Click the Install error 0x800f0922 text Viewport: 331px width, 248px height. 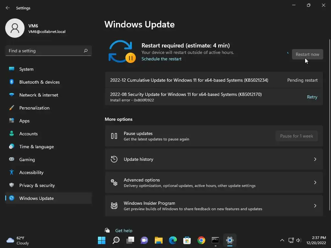pyautogui.click(x=132, y=100)
